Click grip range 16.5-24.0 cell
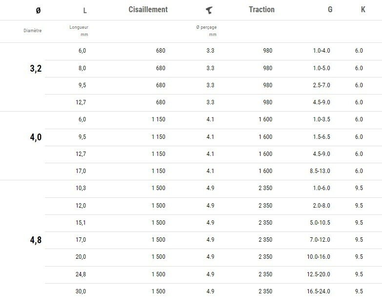 (x=318, y=291)
